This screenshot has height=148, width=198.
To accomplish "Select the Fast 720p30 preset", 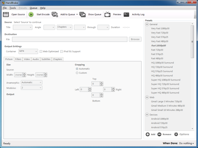I will 157,50.
